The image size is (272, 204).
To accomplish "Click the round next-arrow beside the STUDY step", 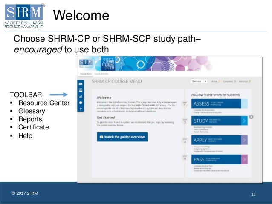I will click(251, 117).
